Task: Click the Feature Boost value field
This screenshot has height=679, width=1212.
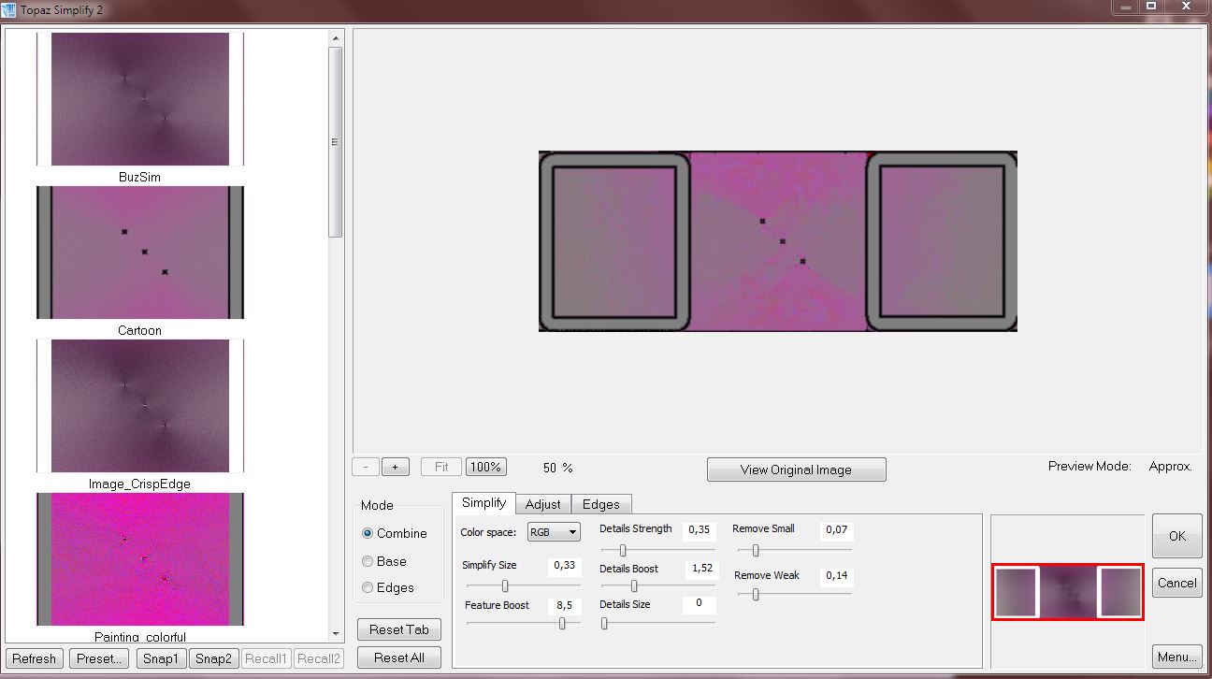Action: 564,605
